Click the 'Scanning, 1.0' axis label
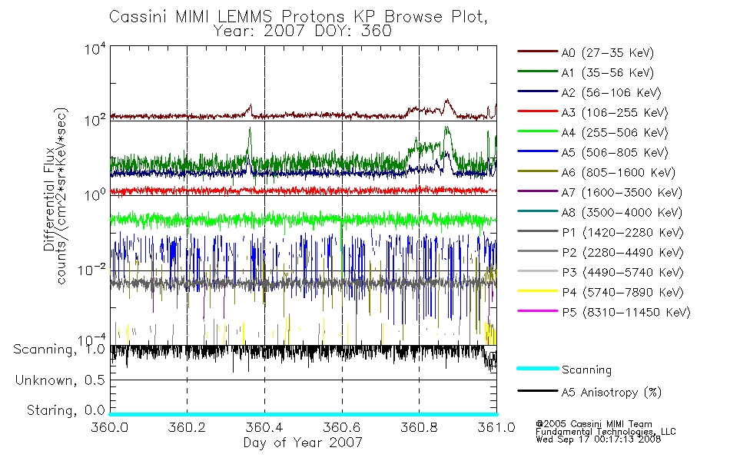 point(60,350)
